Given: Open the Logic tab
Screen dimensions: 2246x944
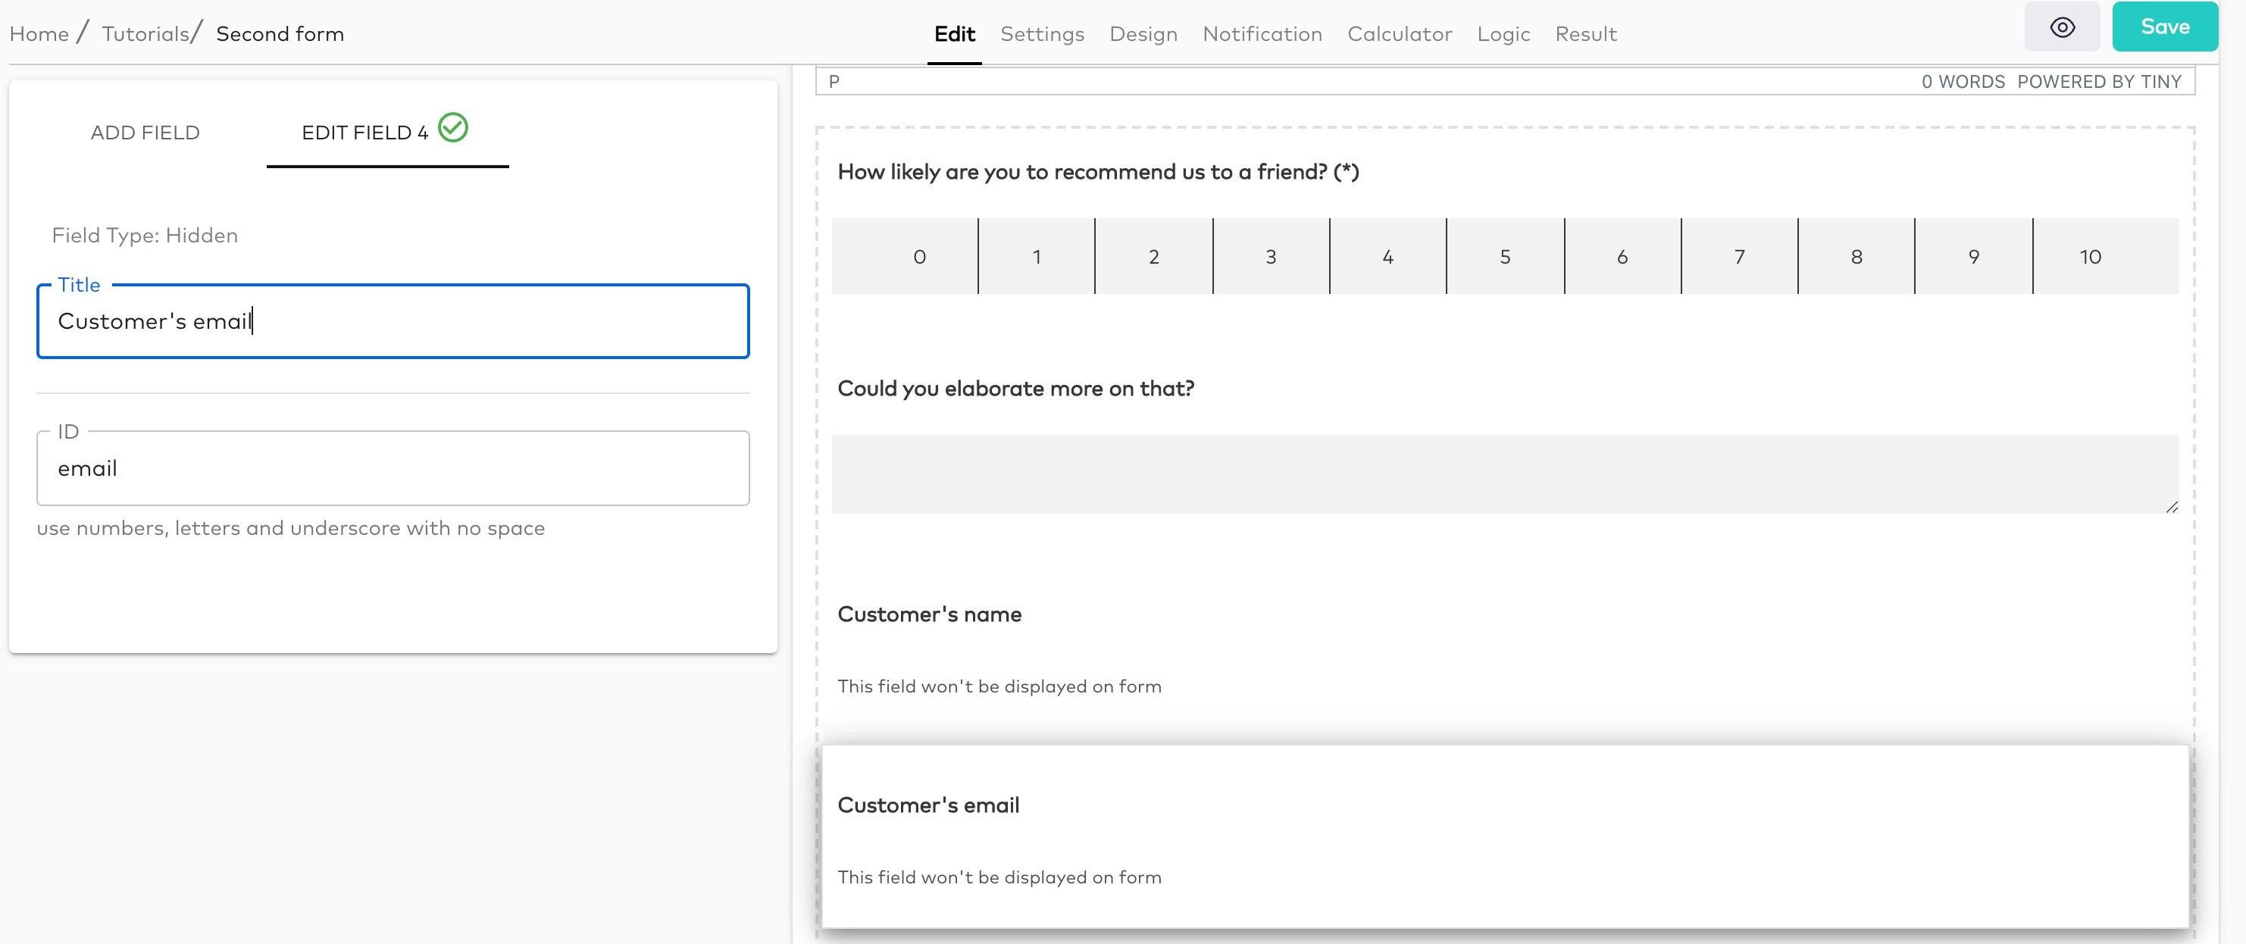Looking at the screenshot, I should [1503, 34].
